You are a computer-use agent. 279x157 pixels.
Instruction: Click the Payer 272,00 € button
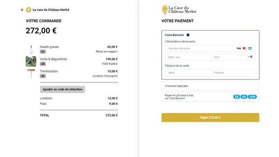tap(210, 118)
